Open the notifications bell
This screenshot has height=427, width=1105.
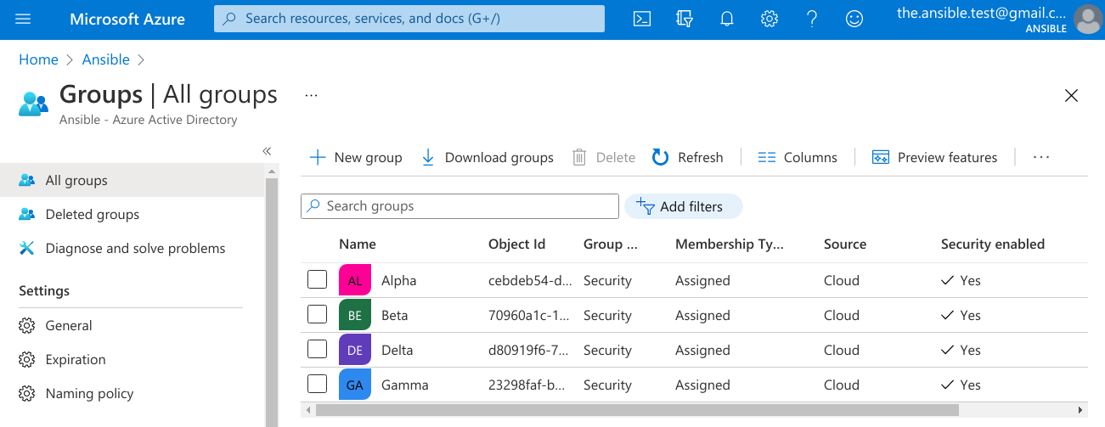(x=727, y=19)
